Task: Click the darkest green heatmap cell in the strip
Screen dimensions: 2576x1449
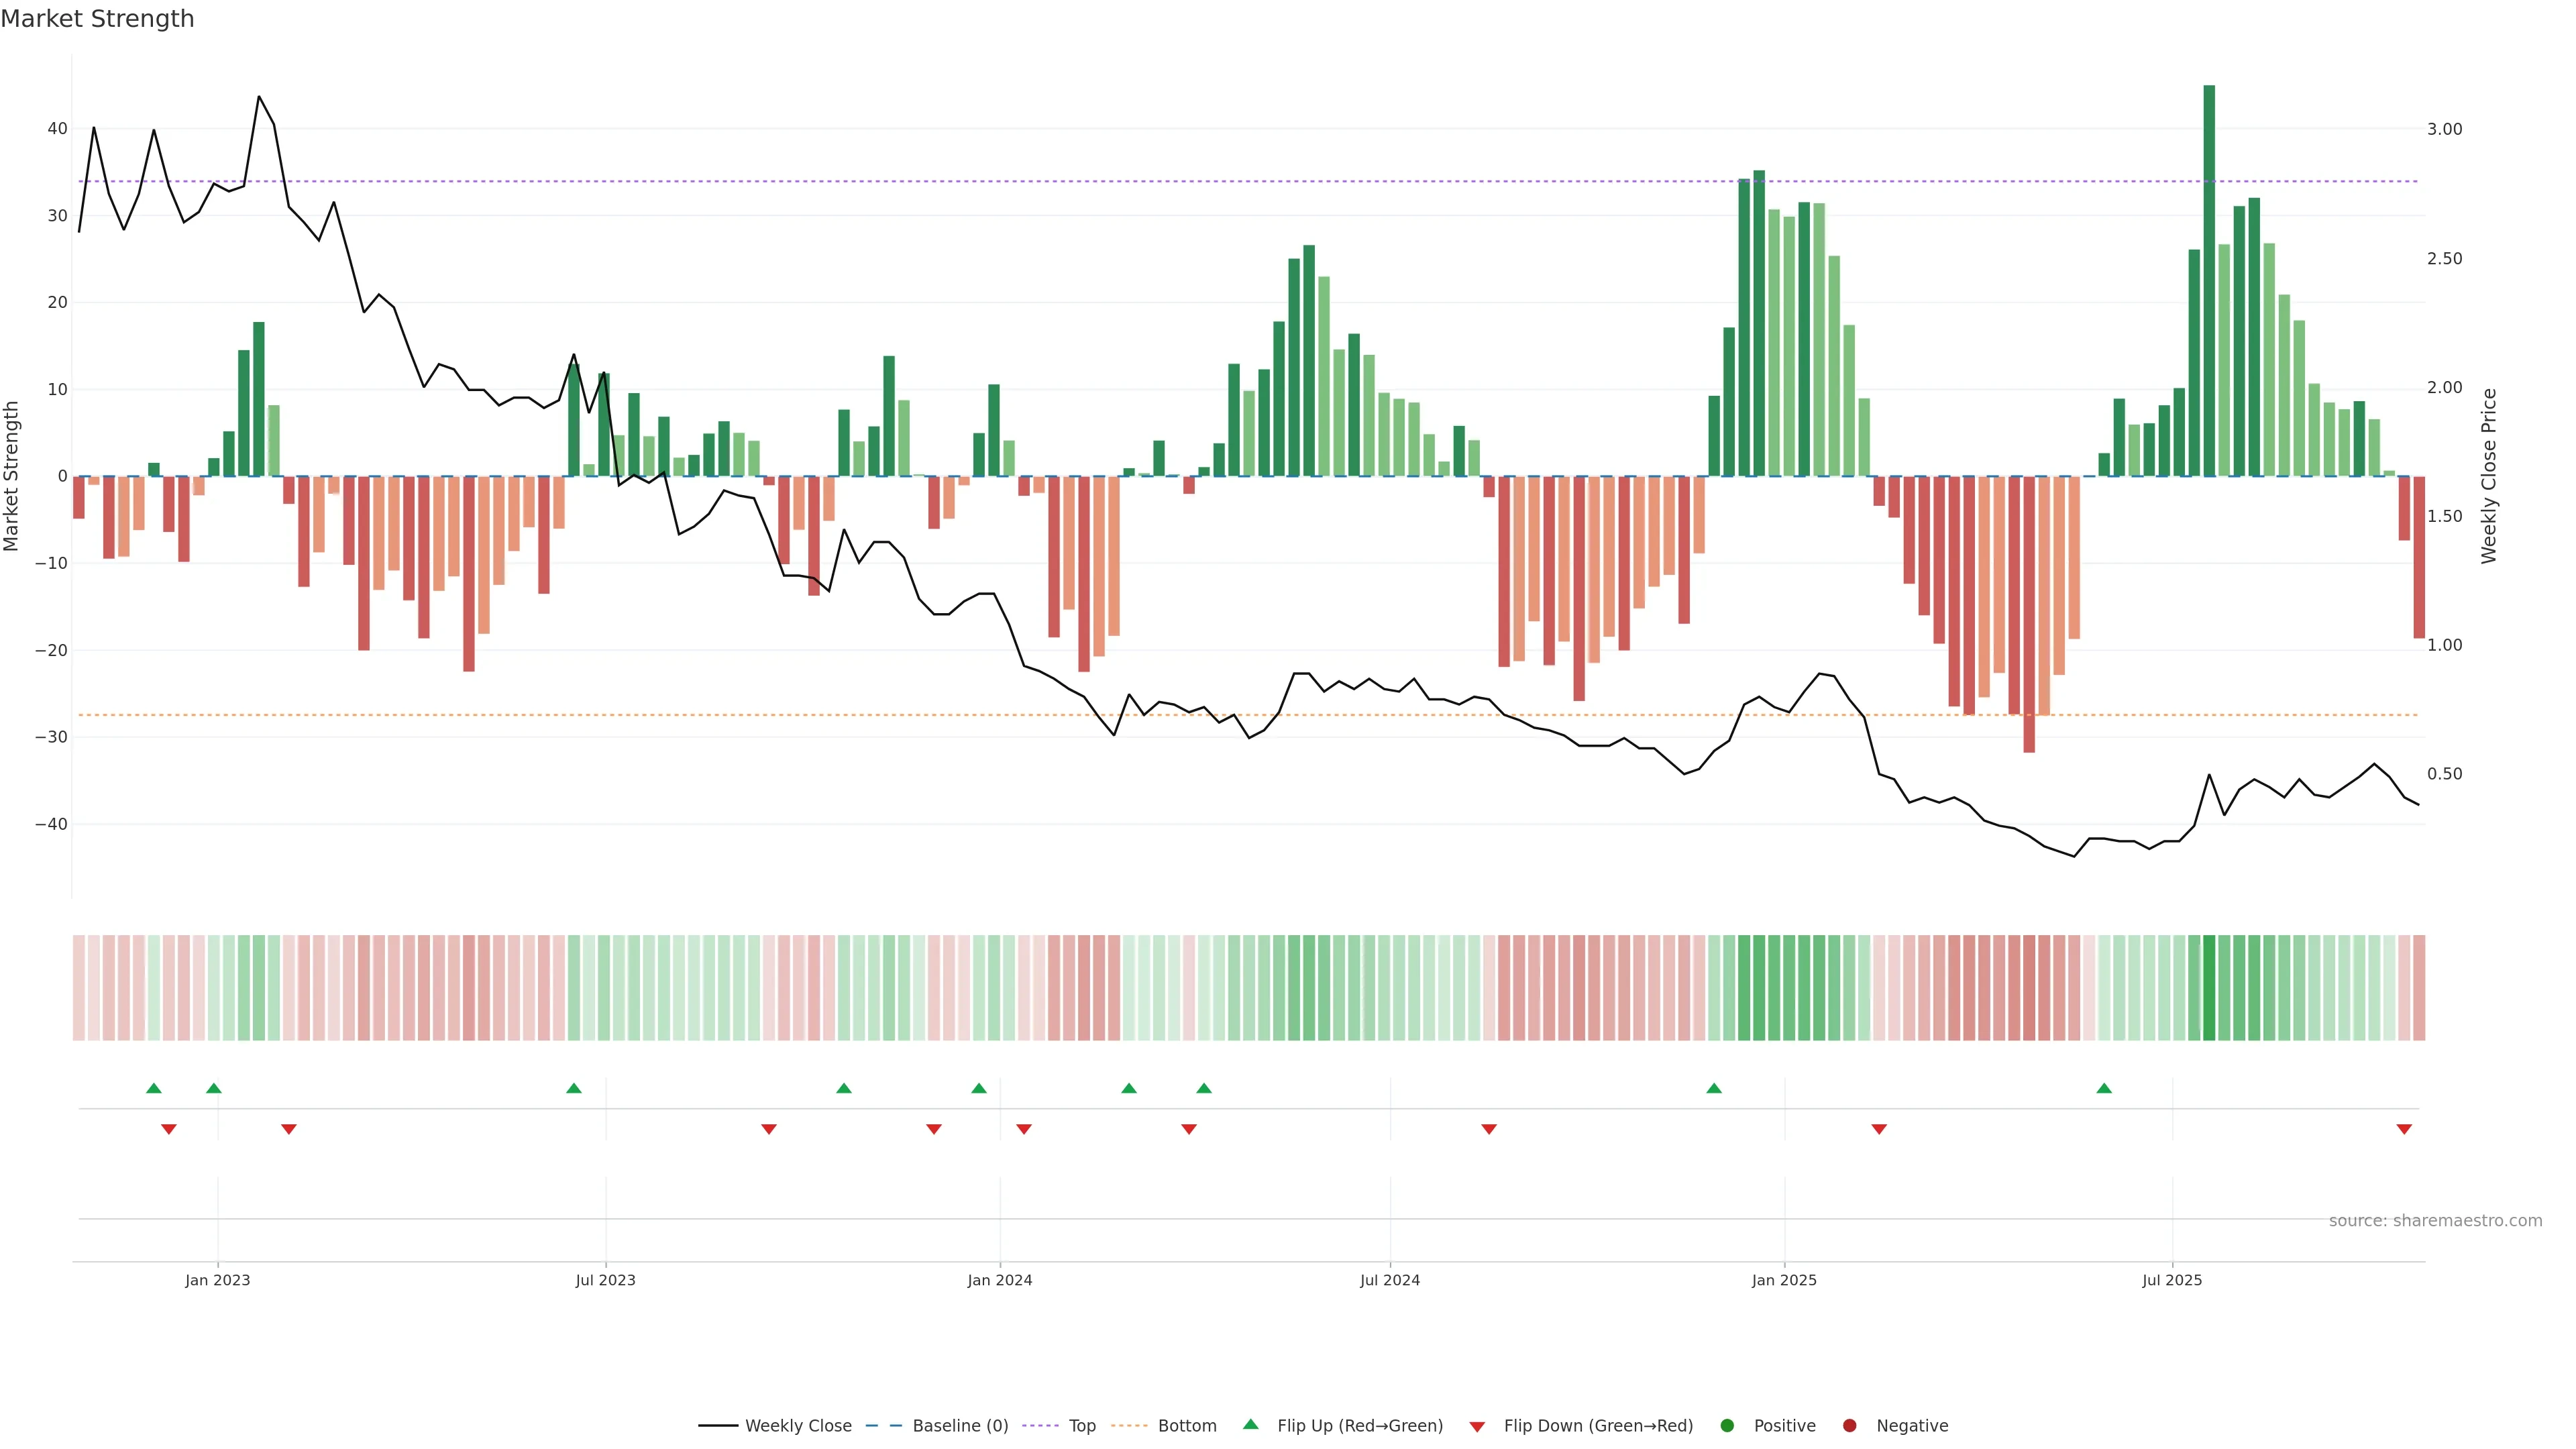Action: click(x=2209, y=987)
